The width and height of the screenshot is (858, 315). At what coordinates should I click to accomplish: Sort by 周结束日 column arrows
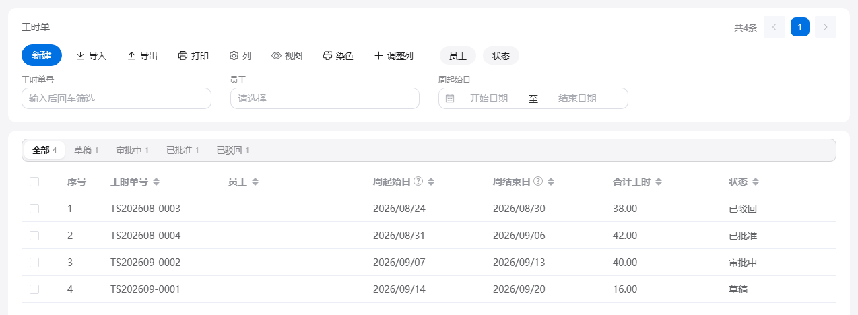click(x=551, y=182)
